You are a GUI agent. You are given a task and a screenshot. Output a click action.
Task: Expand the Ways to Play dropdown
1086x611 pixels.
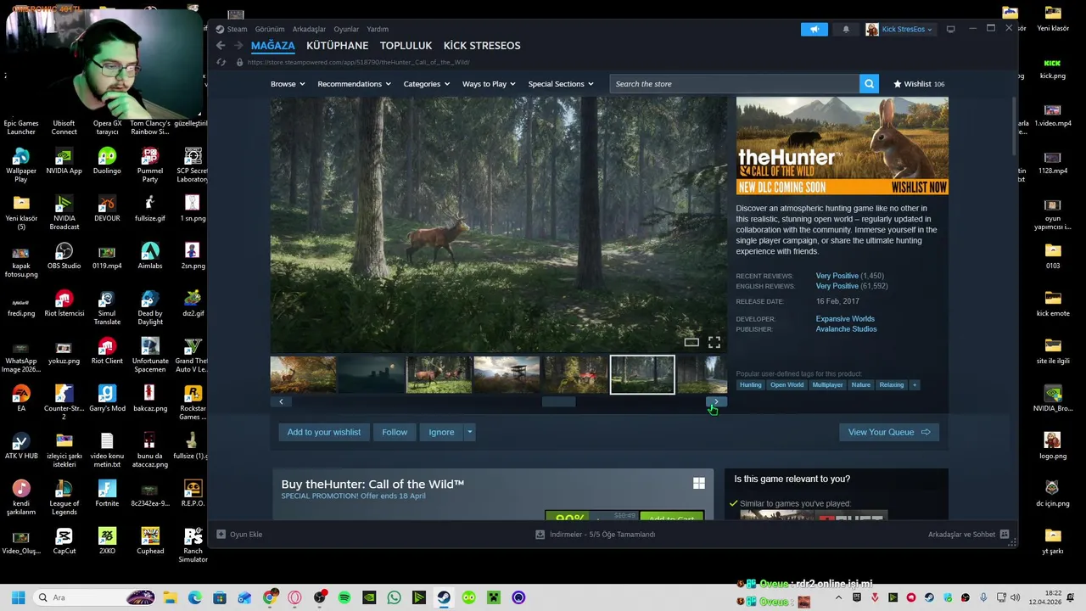(489, 84)
